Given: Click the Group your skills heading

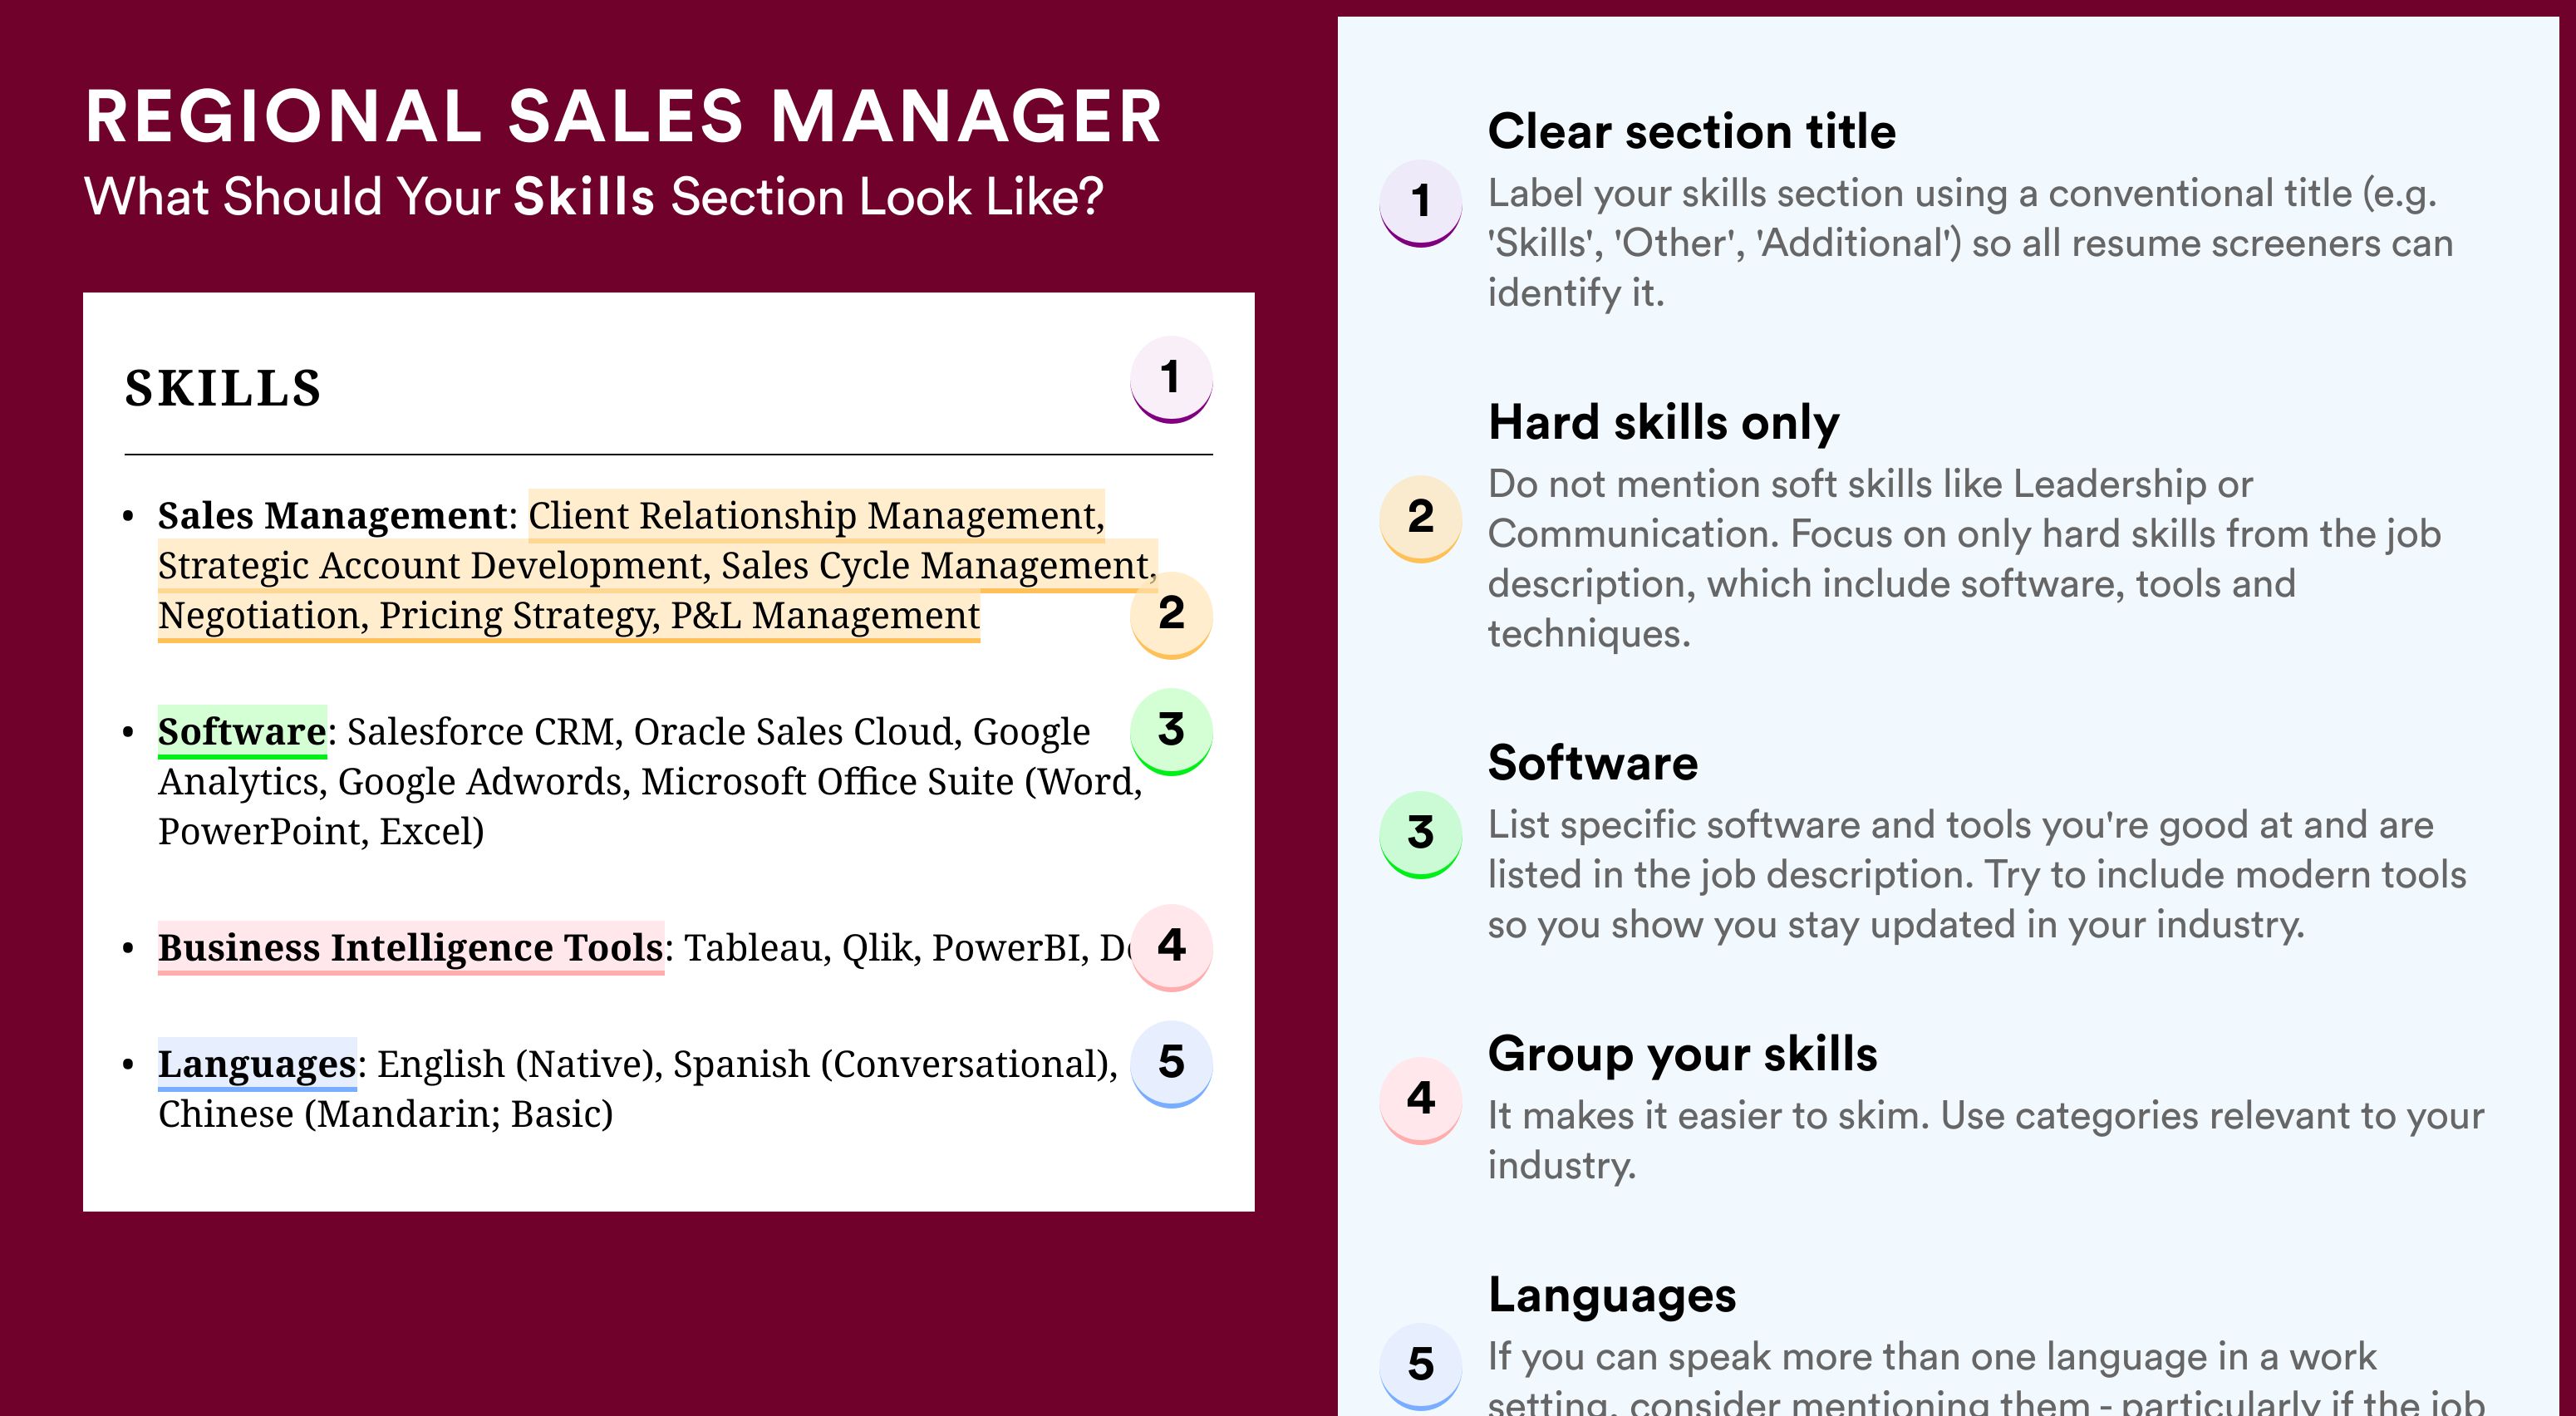Looking at the screenshot, I should [1682, 1054].
